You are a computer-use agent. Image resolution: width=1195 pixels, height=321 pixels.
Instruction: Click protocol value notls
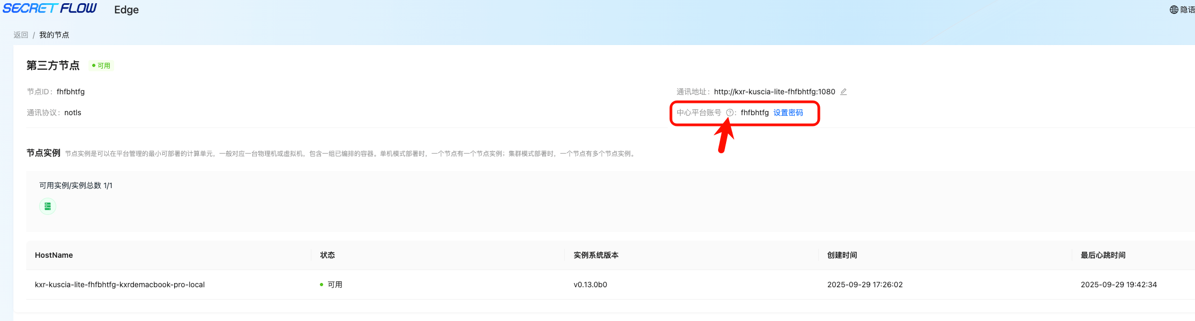pyautogui.click(x=73, y=113)
